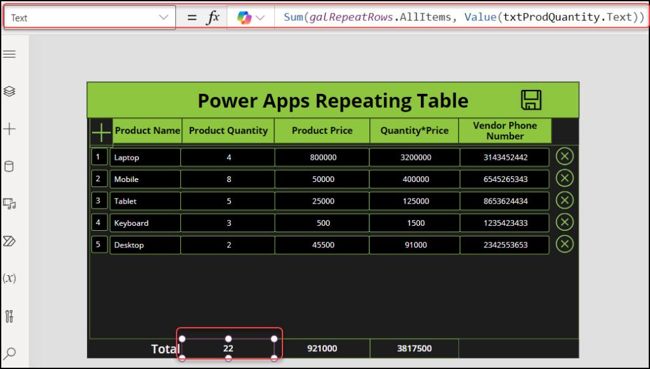Screen dimensions: 650x369
Task: Expand the Copilot dropdown chevron
Action: coord(260,18)
